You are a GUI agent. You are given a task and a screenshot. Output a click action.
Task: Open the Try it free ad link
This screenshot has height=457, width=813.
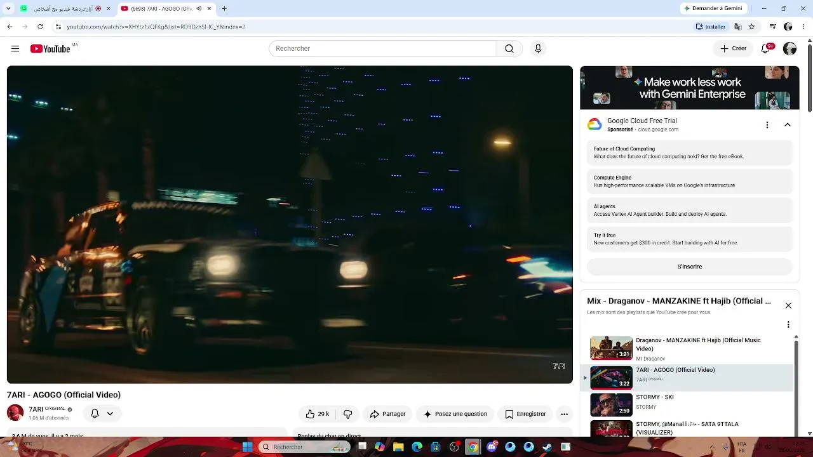click(x=690, y=239)
